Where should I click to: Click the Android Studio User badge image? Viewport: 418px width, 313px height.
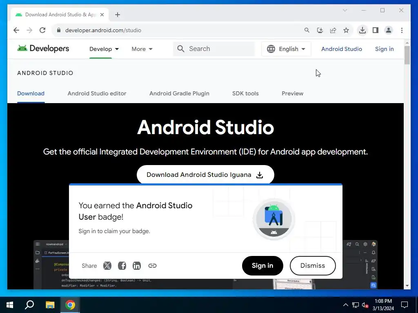pos(274,219)
